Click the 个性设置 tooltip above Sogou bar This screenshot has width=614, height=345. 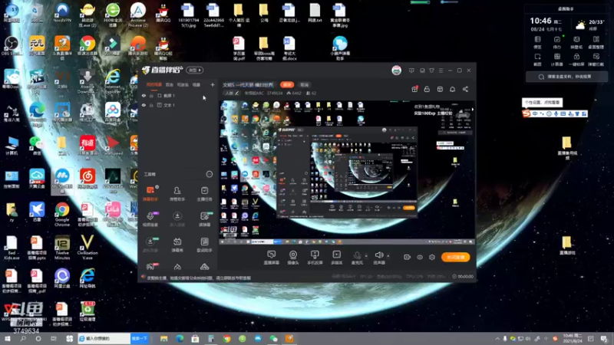(542, 103)
